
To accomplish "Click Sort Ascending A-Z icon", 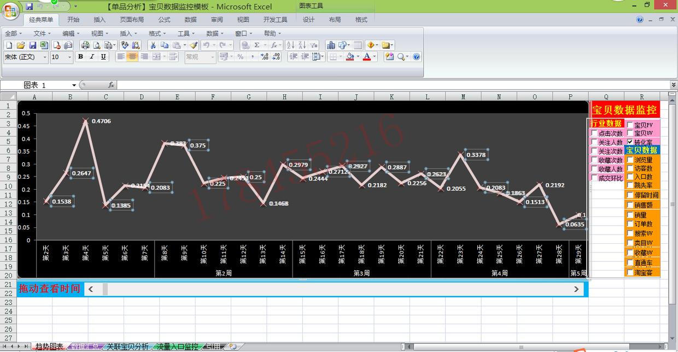I will click(290, 45).
